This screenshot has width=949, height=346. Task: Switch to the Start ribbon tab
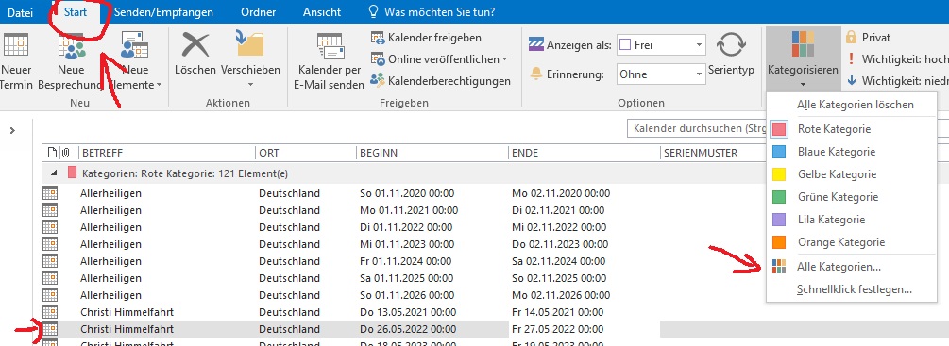pyautogui.click(x=76, y=12)
